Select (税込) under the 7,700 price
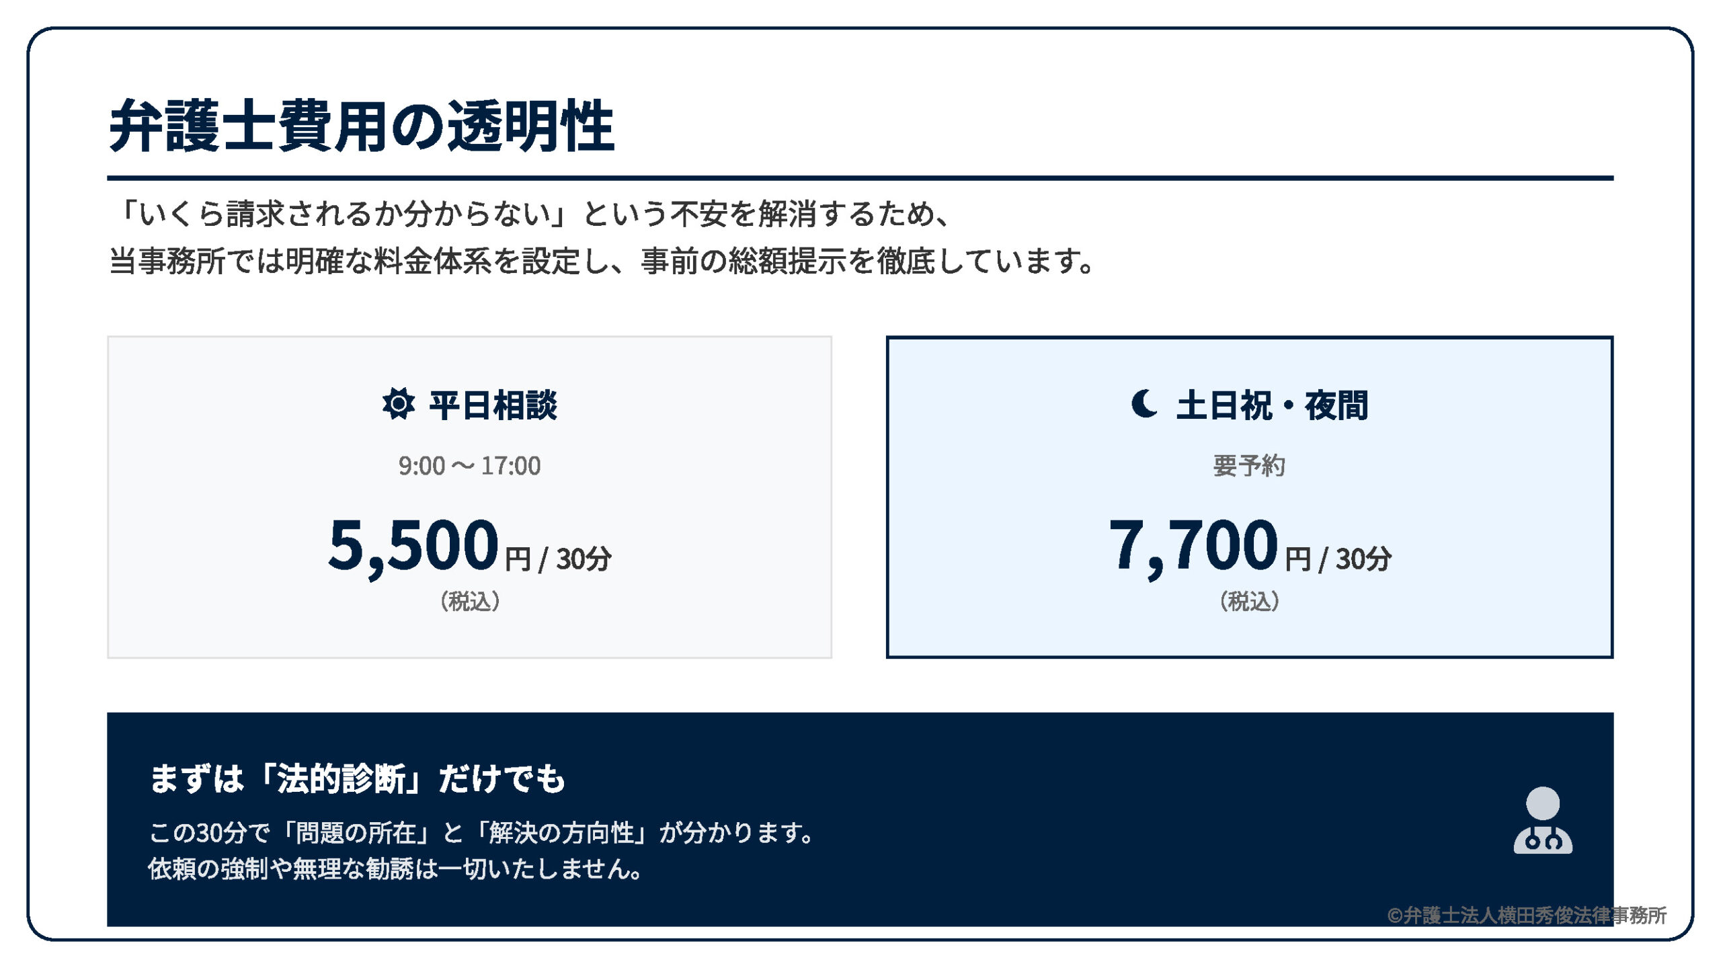This screenshot has height=968, width=1721. (x=1249, y=601)
